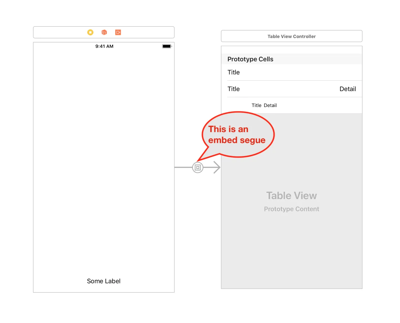Click the yellow View Controller icon

point(90,32)
